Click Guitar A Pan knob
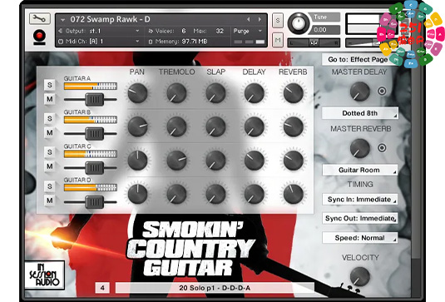The height and width of the screenshot is (302, 445). (137, 93)
